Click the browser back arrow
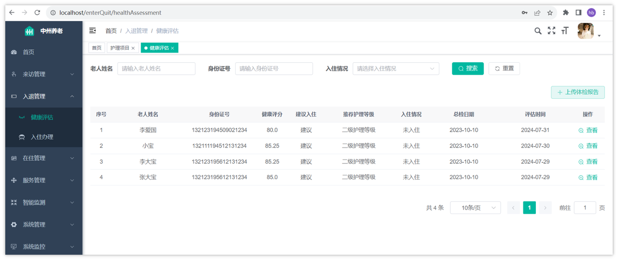The height and width of the screenshot is (260, 618). (12, 13)
